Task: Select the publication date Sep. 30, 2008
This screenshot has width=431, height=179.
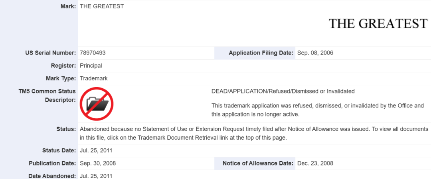Action: click(x=98, y=163)
